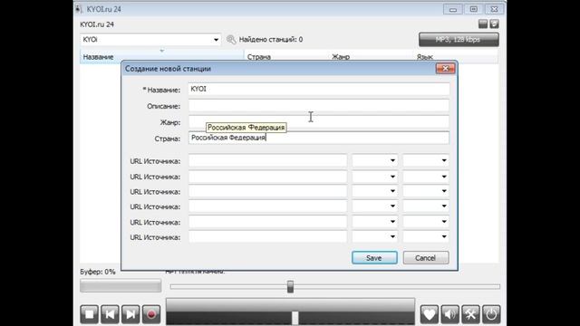Open fourth URL row's first dropdown
Viewport: 580px width, 326px height.
392,206
